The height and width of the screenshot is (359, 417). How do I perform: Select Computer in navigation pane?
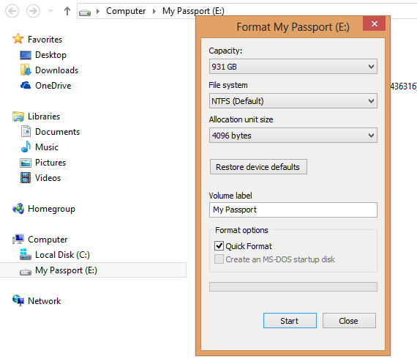[48, 240]
